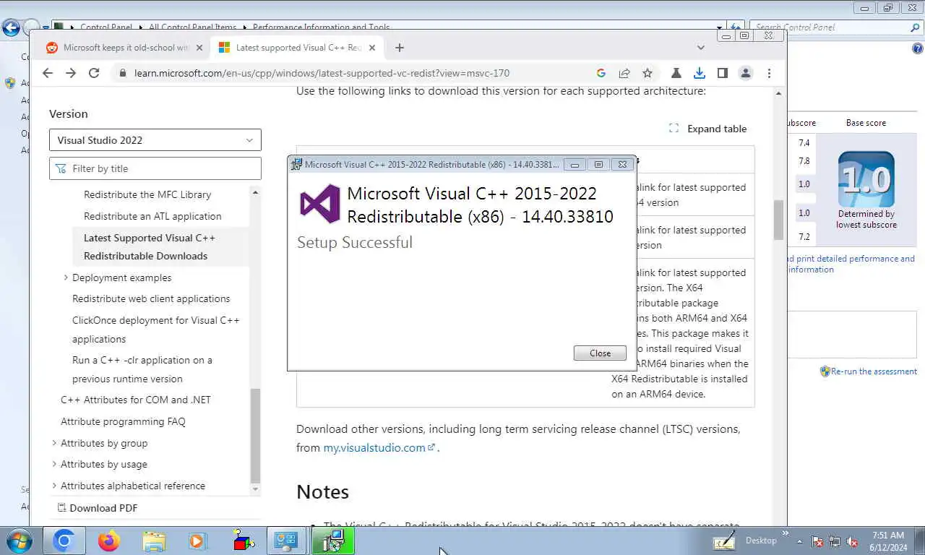Open Run a C++ -clr application article
The image size is (925, 555).
tap(142, 369)
